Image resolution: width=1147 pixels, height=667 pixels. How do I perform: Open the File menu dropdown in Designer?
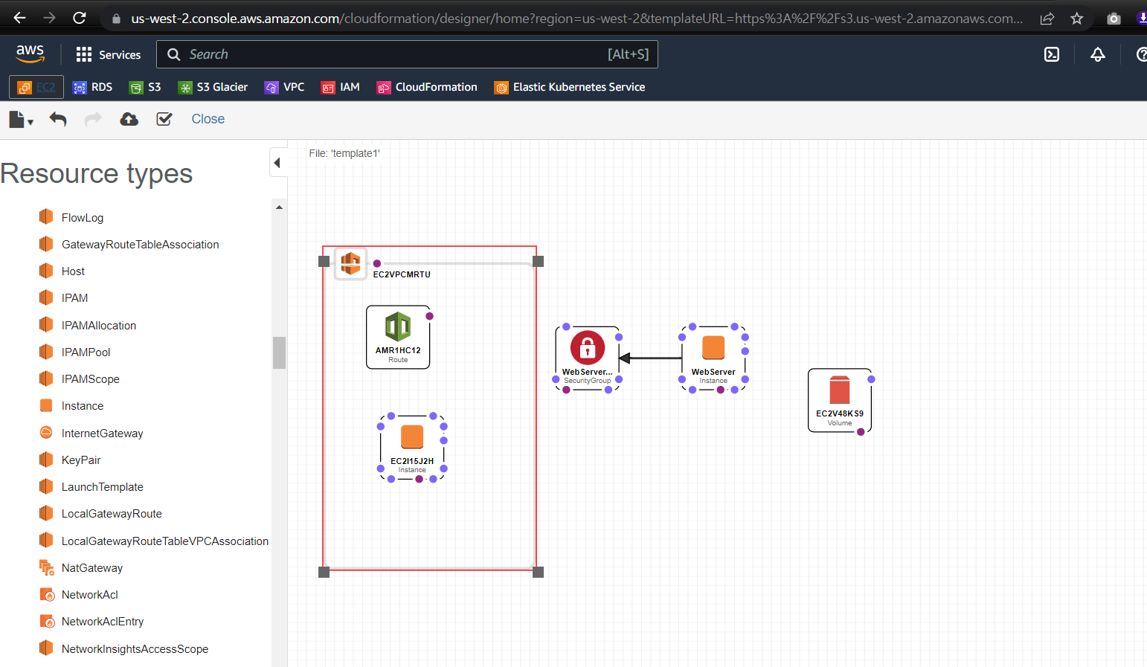click(x=21, y=119)
